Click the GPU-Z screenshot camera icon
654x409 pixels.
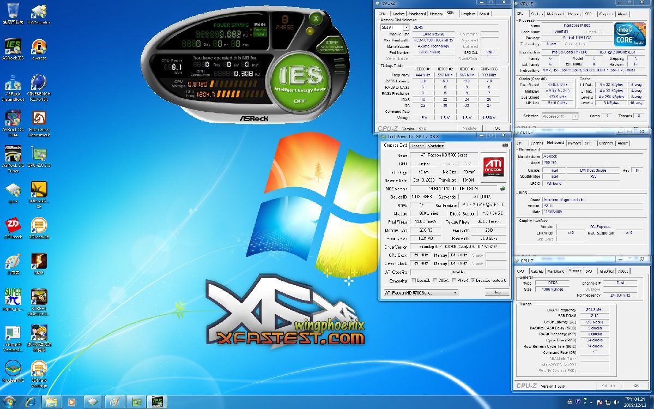(505, 145)
